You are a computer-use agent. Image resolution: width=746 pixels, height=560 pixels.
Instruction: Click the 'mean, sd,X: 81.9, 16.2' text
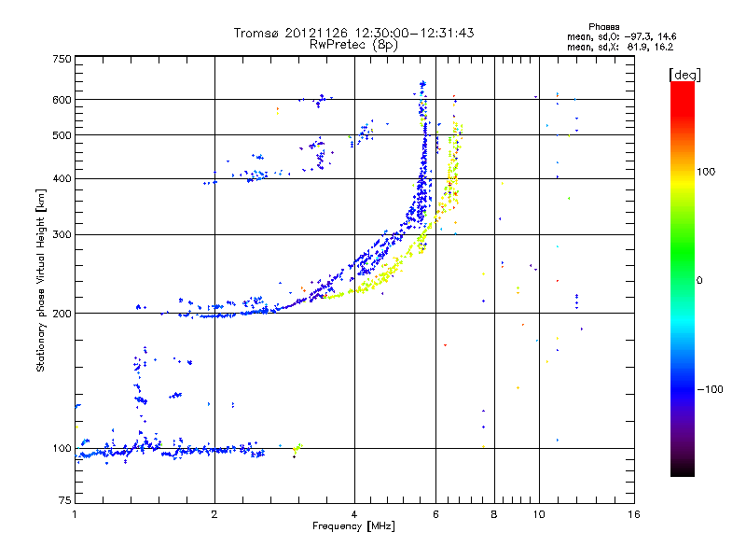[x=620, y=48]
